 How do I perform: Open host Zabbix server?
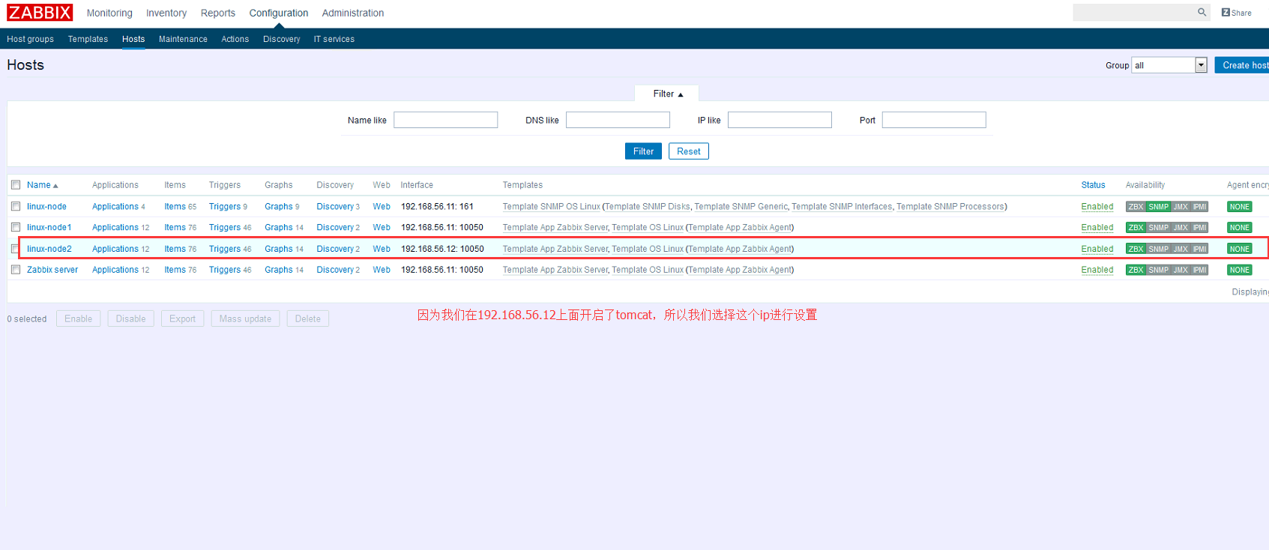(52, 270)
